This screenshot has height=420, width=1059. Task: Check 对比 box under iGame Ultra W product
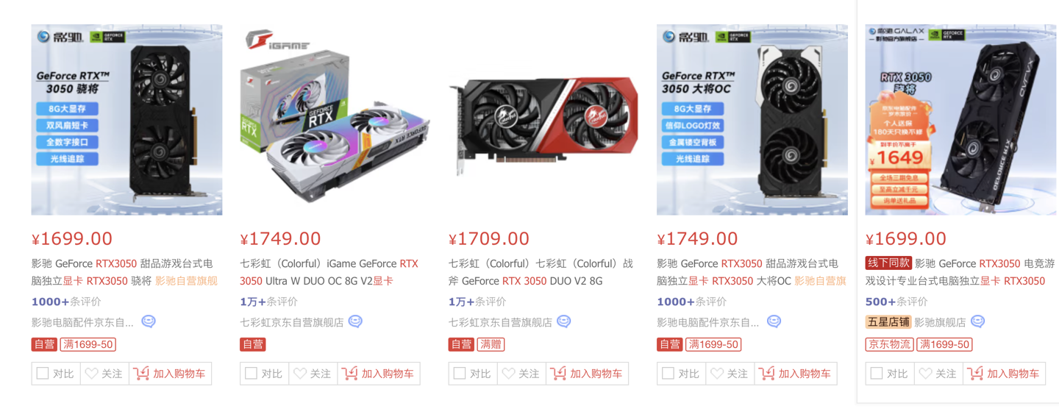(x=252, y=374)
